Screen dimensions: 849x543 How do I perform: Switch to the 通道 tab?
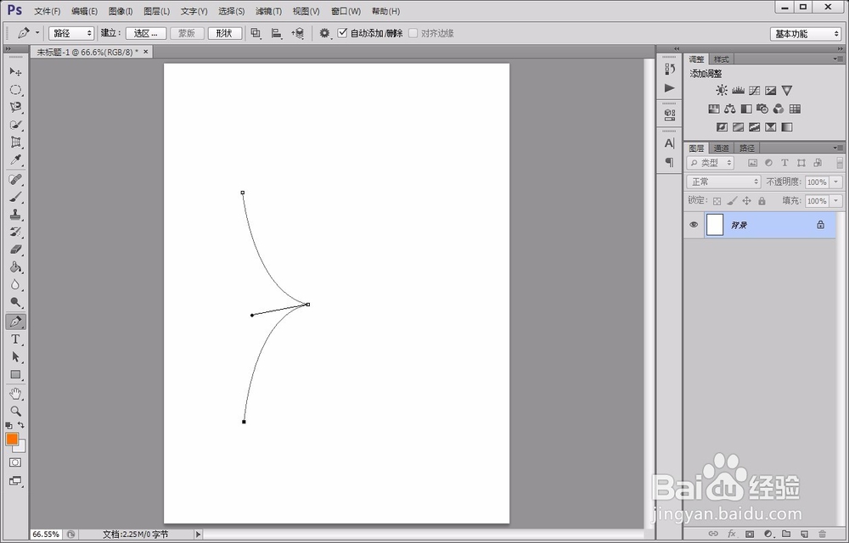722,147
